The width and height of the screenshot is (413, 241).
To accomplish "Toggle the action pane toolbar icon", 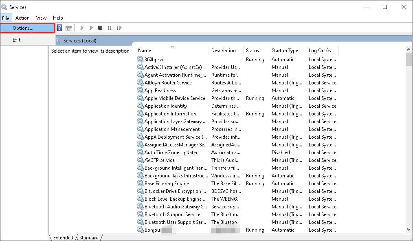I will click(x=69, y=28).
